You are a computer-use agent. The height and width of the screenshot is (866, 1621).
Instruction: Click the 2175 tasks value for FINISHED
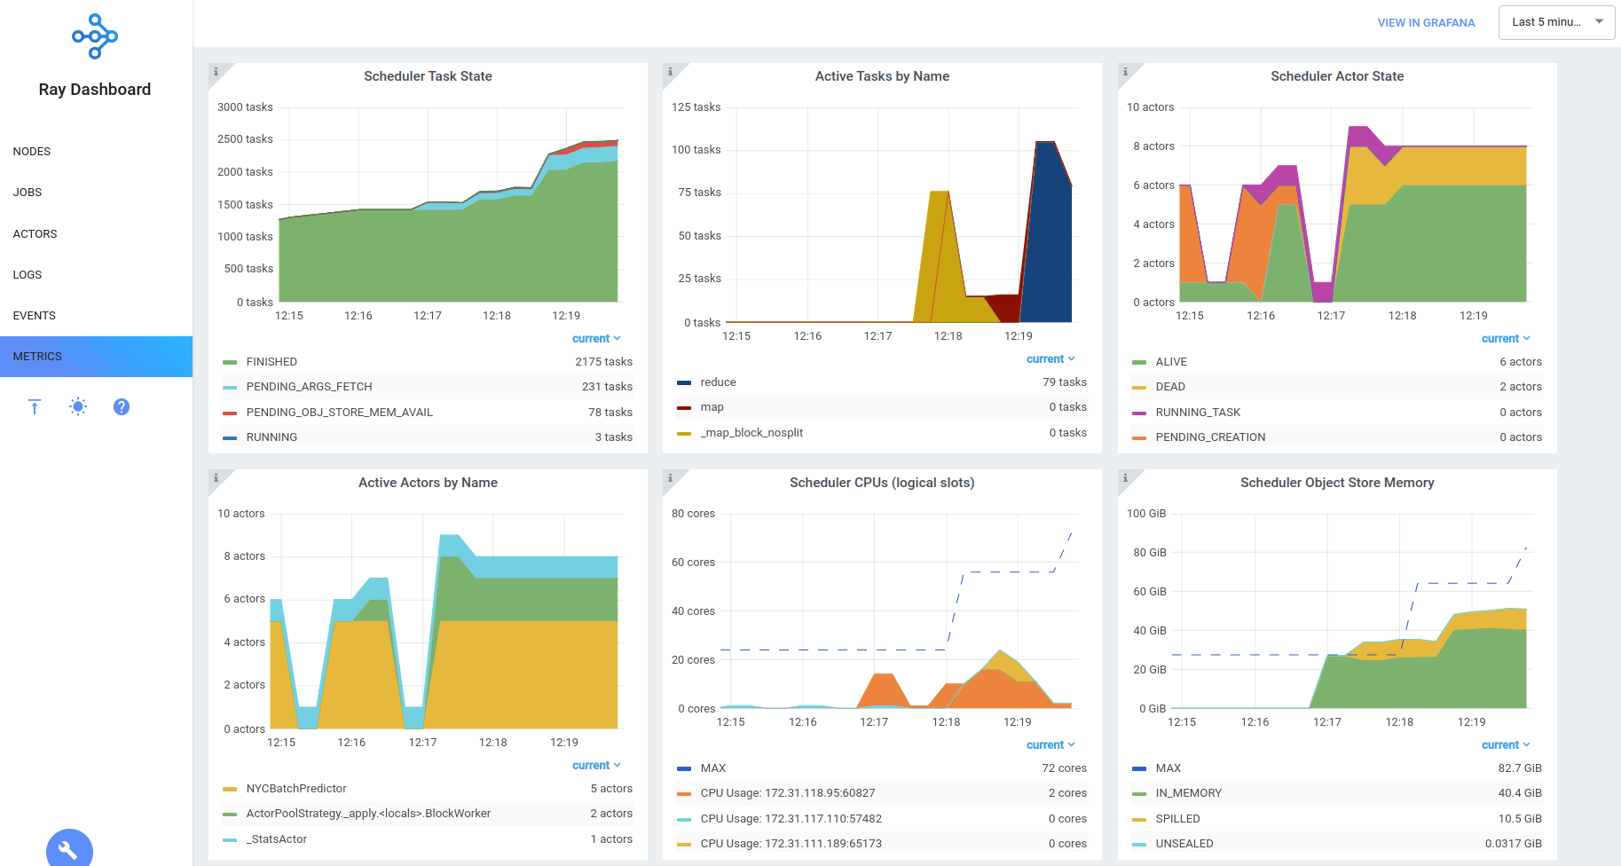[x=603, y=362]
